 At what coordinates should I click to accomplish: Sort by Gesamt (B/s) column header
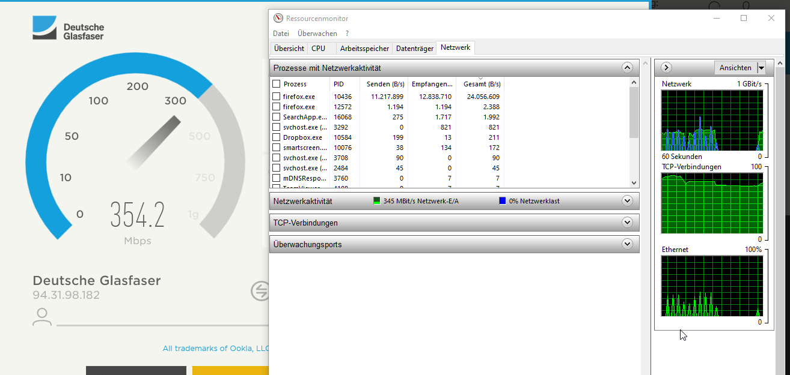pos(480,84)
